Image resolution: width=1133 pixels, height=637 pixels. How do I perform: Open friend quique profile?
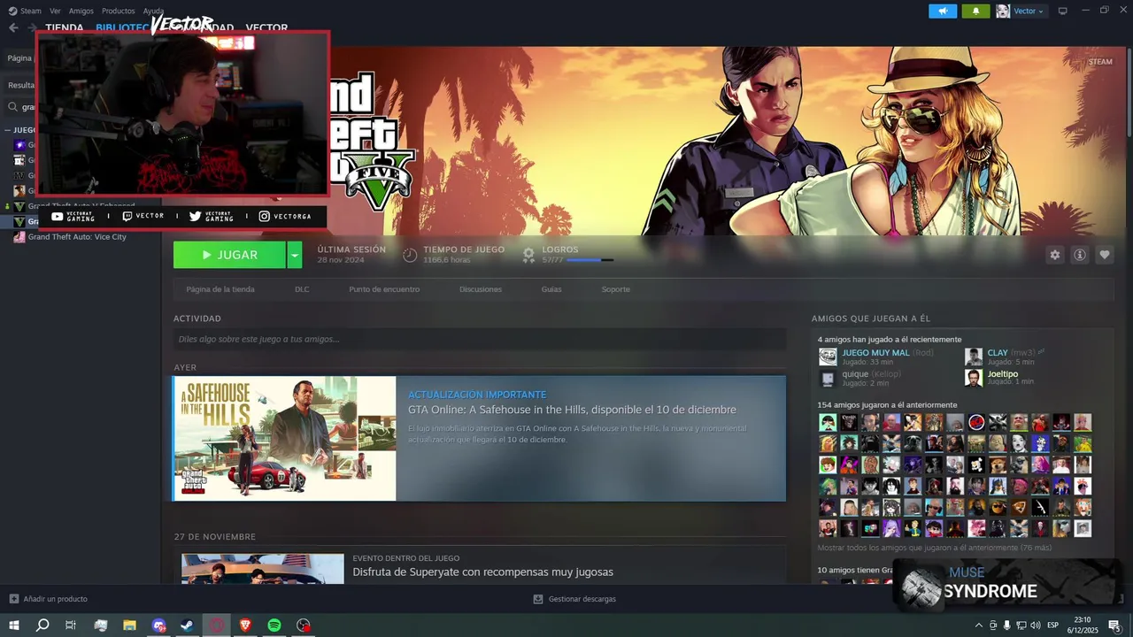[855, 374]
